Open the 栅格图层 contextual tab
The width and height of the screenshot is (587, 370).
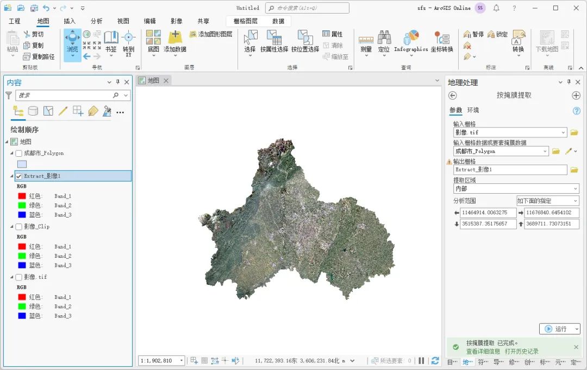[x=245, y=21]
